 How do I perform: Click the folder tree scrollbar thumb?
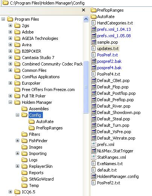[x=86, y=87]
